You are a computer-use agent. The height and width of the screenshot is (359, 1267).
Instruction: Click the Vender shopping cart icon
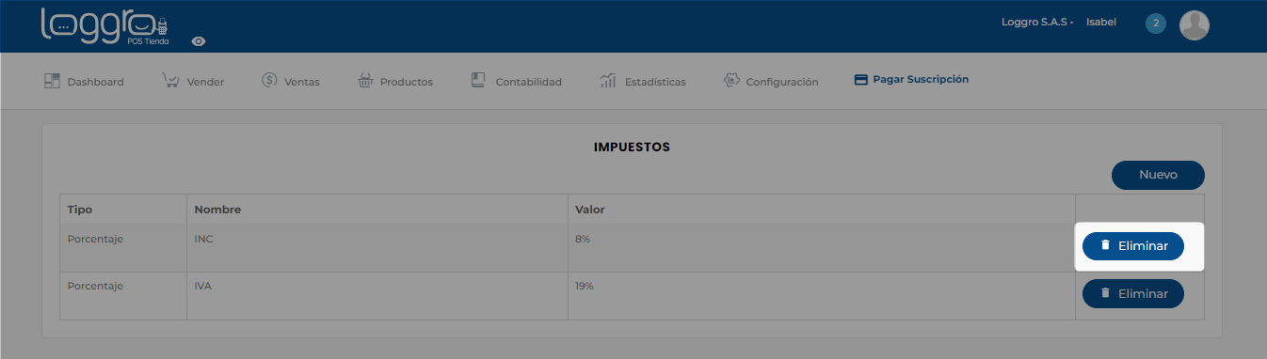click(x=170, y=81)
